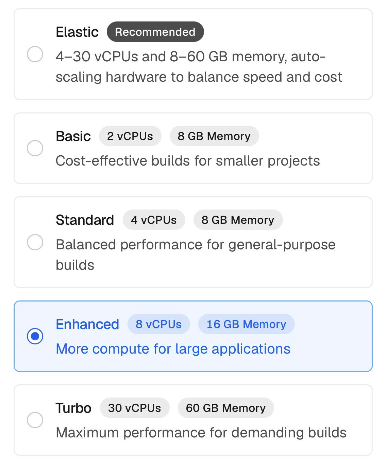Select the Basic radio button
The image size is (387, 465).
point(35,148)
